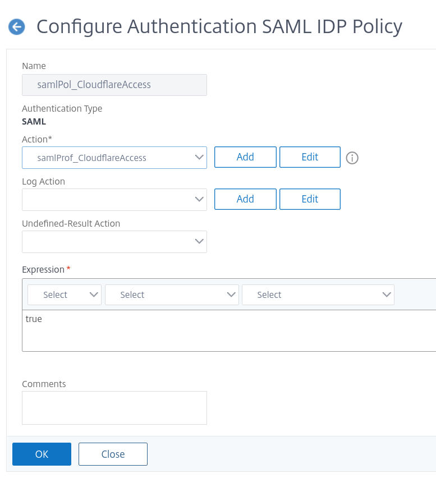Click the back arrow to return
This screenshot has height=492, width=436.
tap(17, 26)
